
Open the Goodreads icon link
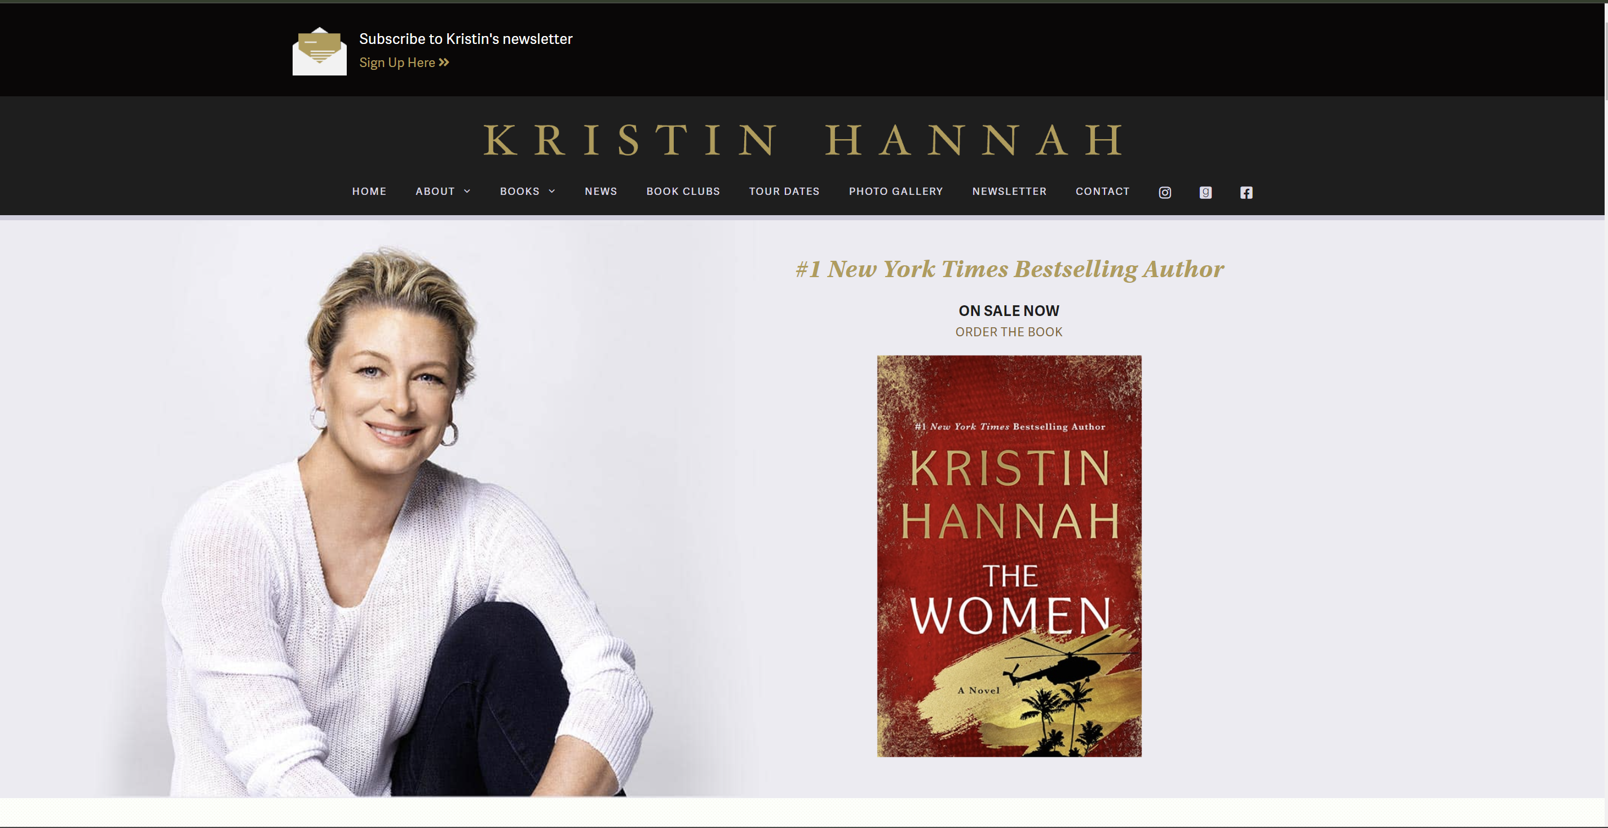(x=1205, y=193)
